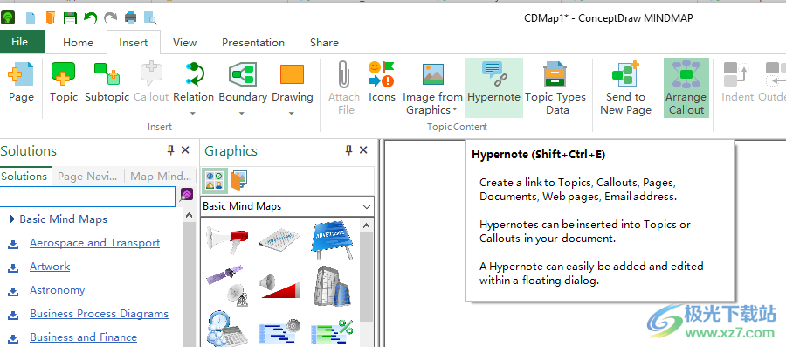Click the New document icon in quick access toolbar
Screen dimensions: 786x347
[31, 18]
